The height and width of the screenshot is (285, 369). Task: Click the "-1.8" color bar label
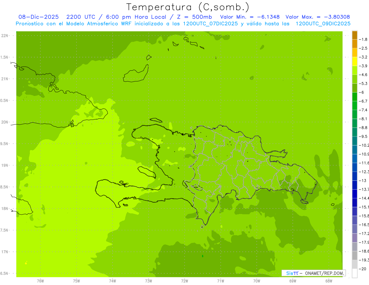pyautogui.click(x=363, y=39)
